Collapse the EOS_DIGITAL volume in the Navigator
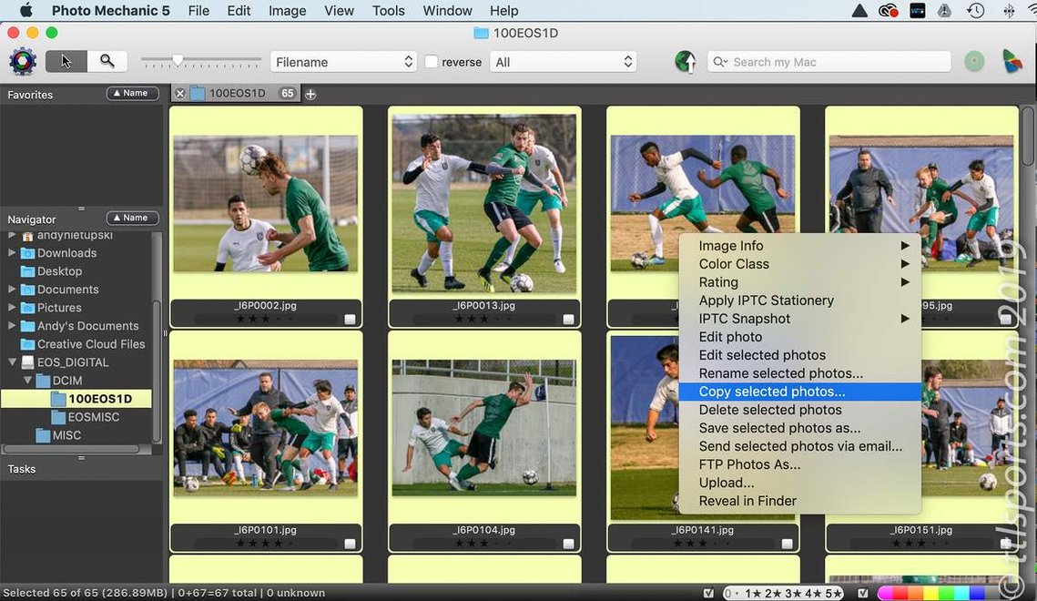Screen dimensions: 1037x601 12,362
